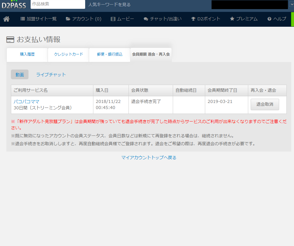Screen dimensions: 294x246
Task: Switch to the クレジットカード tab
Action: coord(68,54)
